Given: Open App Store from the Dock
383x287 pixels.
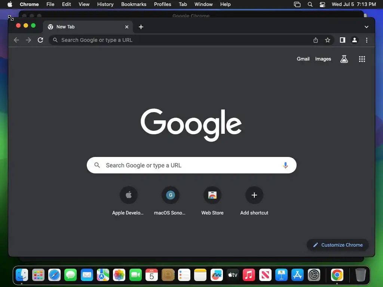Looking at the screenshot, I should click(297, 275).
